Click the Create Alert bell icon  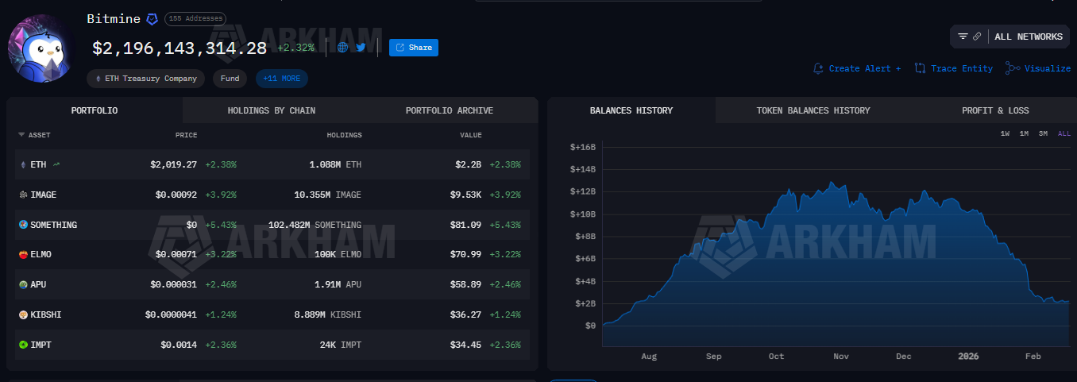(x=819, y=68)
